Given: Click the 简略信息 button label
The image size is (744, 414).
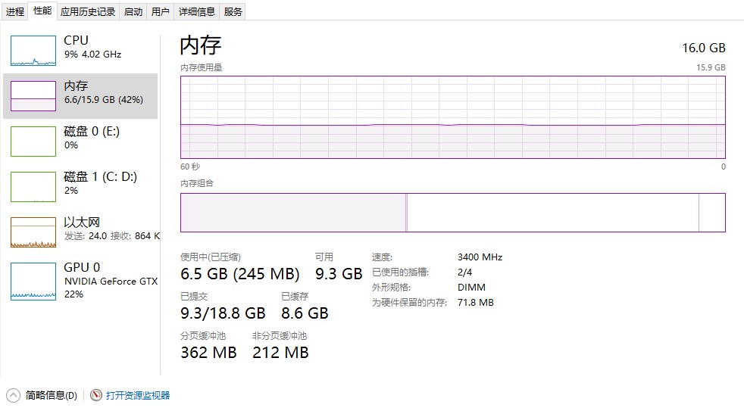Looking at the screenshot, I should pos(52,395).
